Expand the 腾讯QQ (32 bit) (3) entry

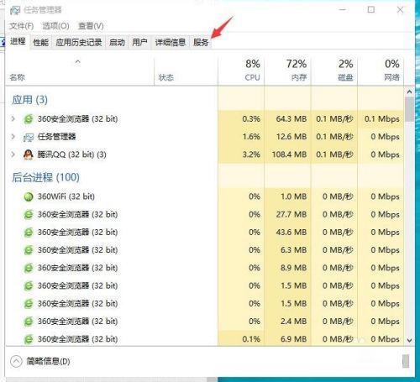click(13, 154)
